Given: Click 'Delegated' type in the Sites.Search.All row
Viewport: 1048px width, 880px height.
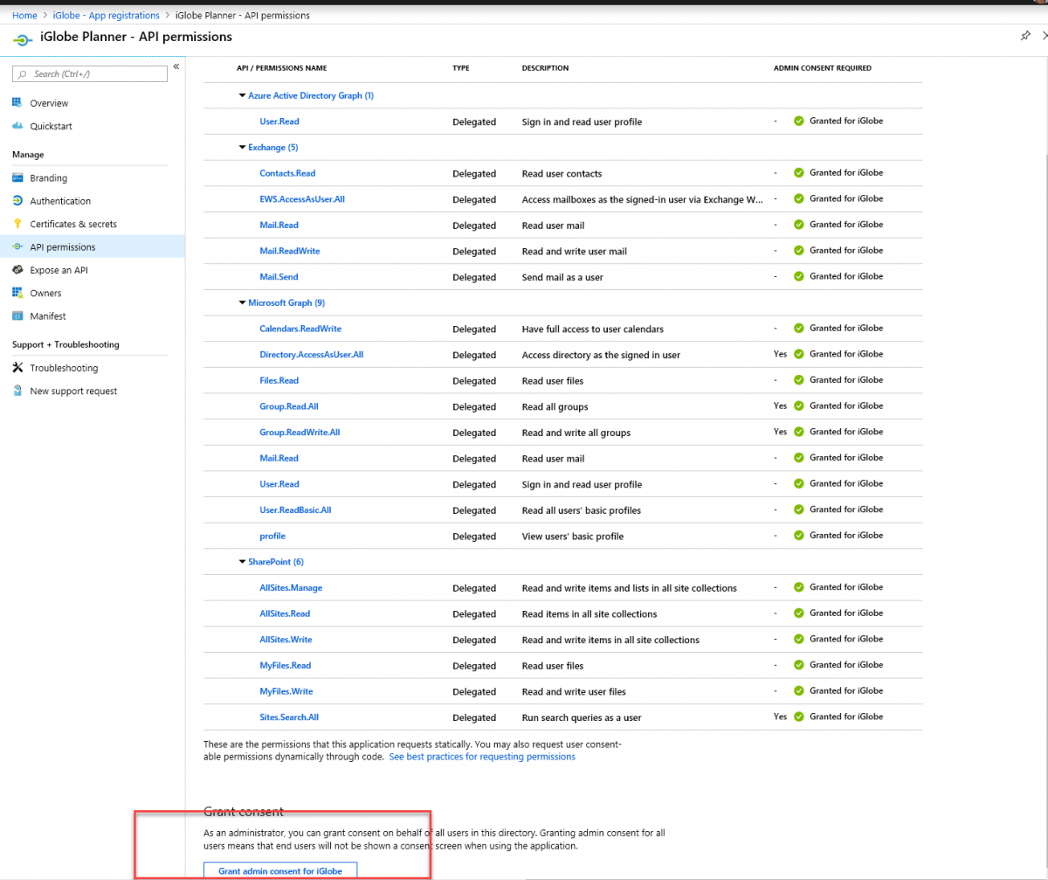Looking at the screenshot, I should pyautogui.click(x=474, y=717).
